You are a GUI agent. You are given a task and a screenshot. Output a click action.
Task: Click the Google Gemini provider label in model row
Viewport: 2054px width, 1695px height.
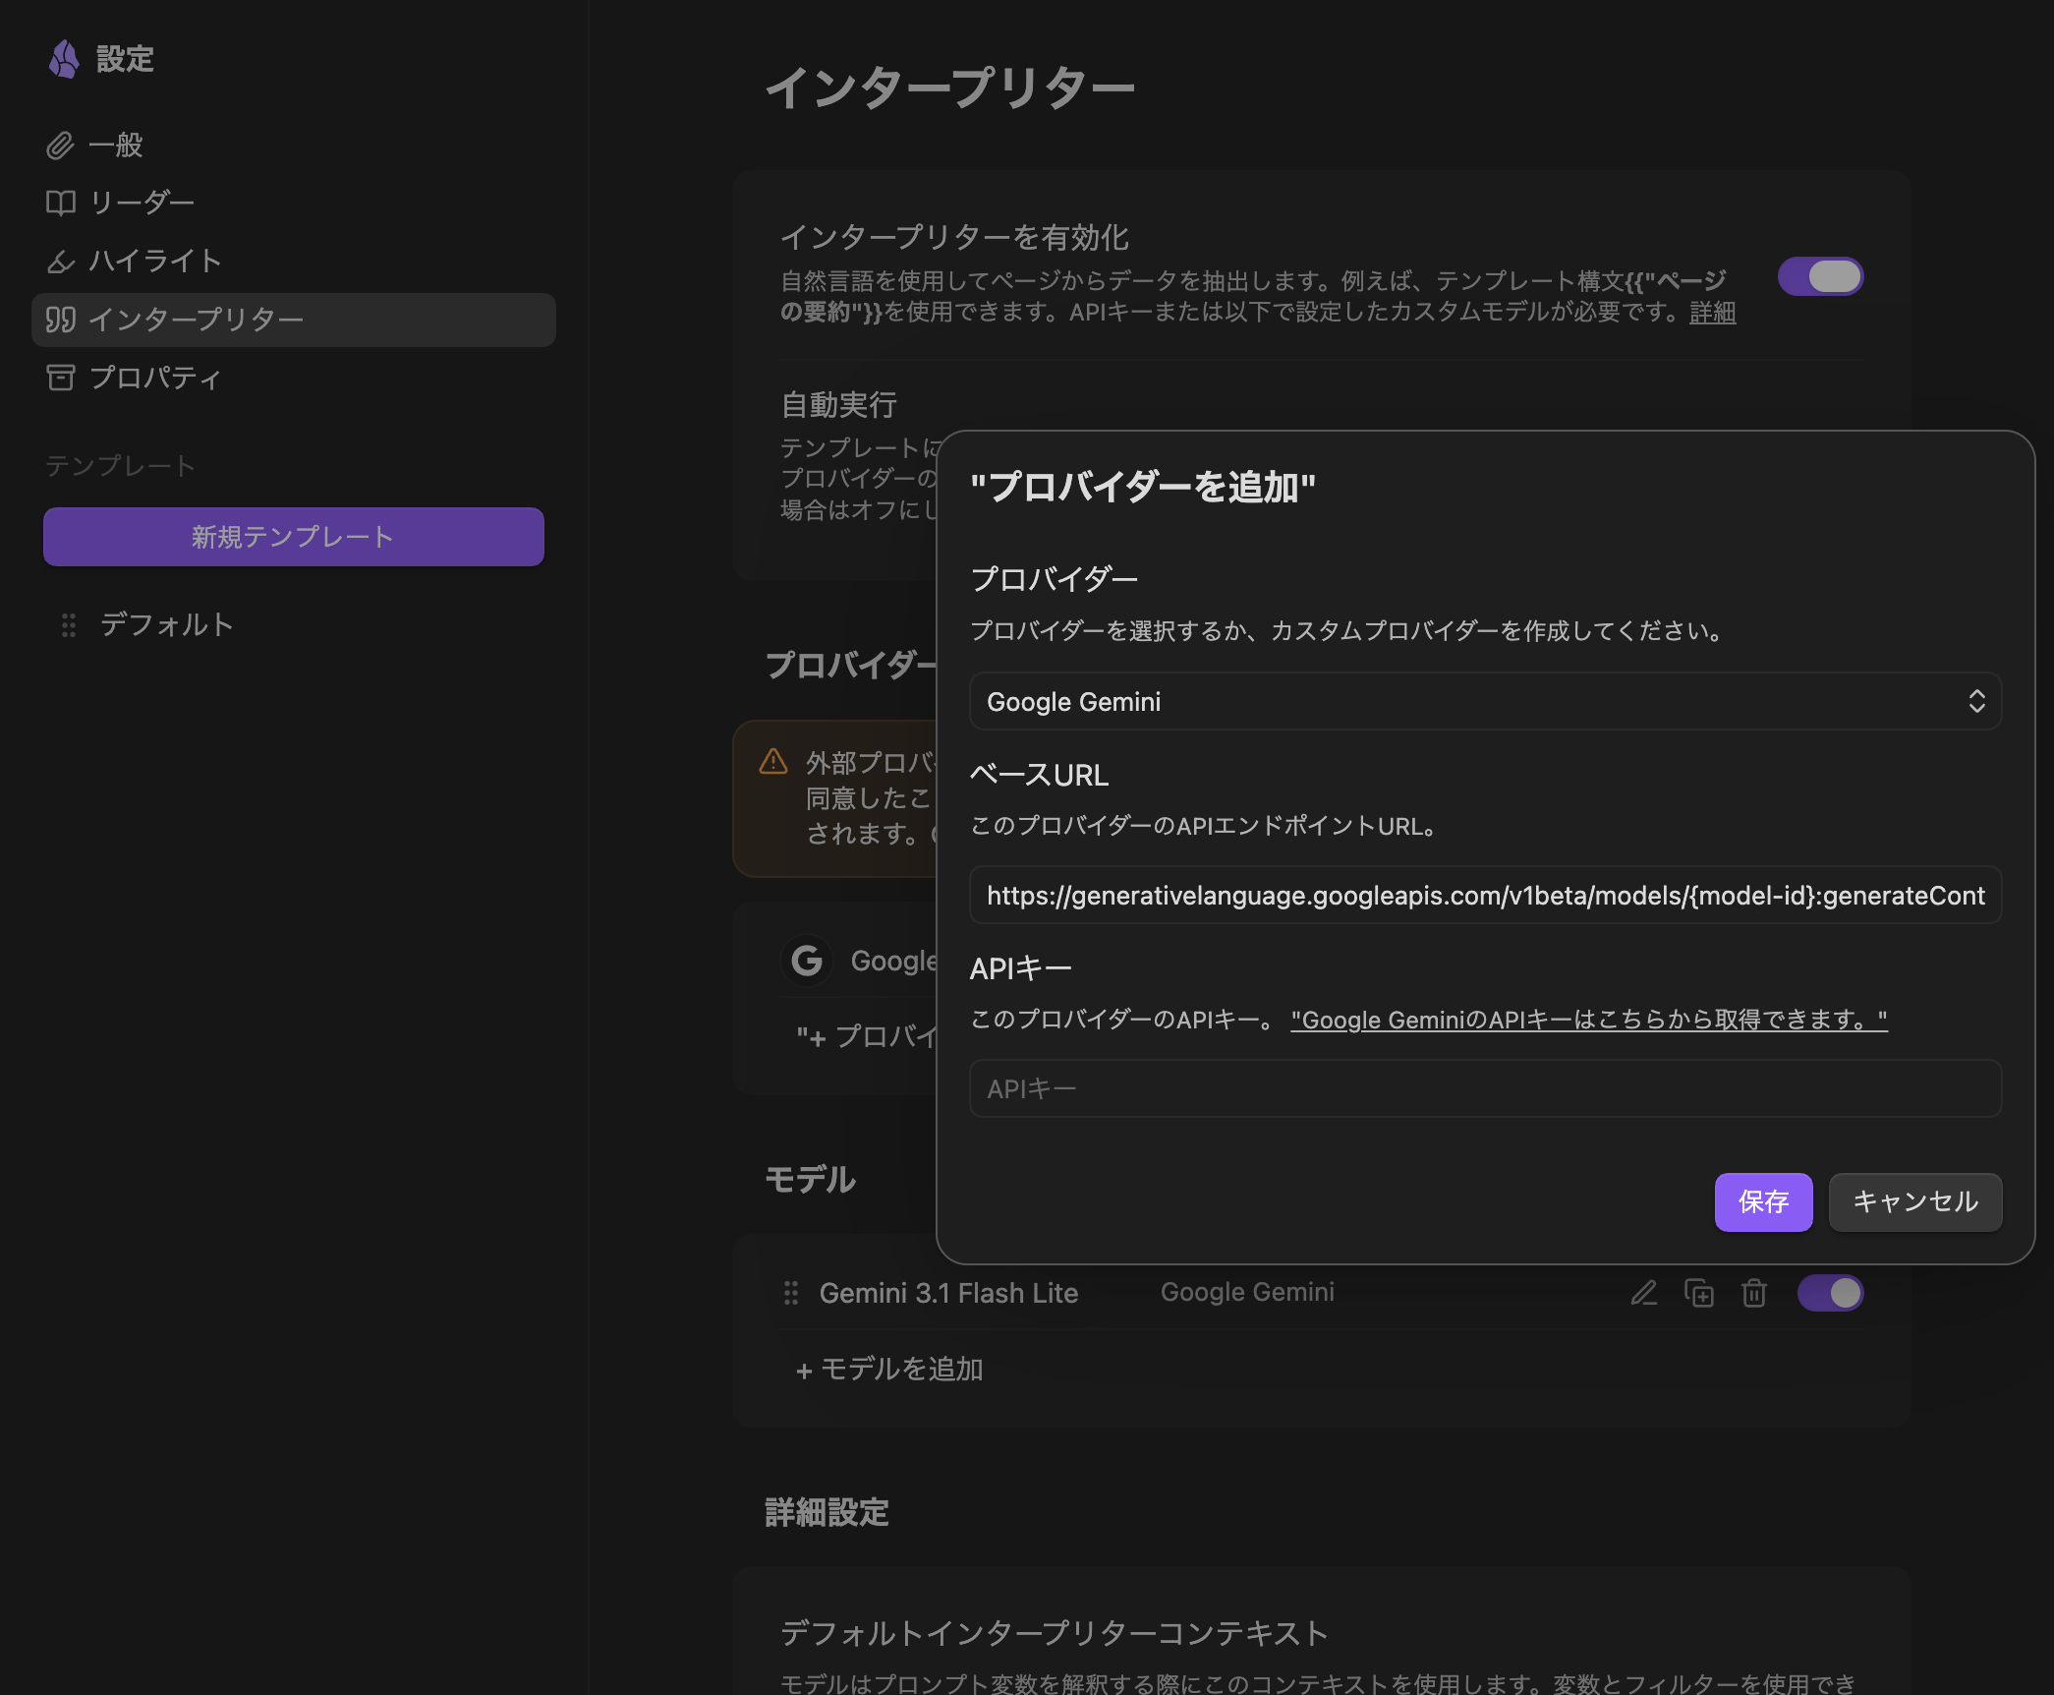[x=1247, y=1292]
